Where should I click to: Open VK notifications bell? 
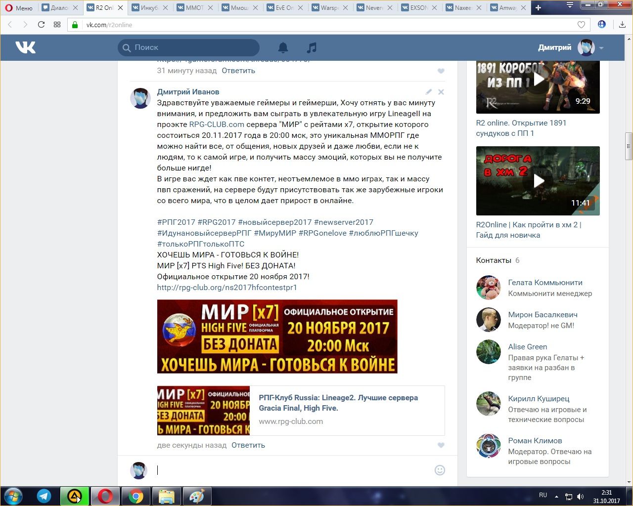click(x=283, y=47)
